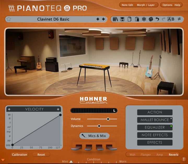Open the Effects panel
Screen dimensions: 188x164
[155, 142]
